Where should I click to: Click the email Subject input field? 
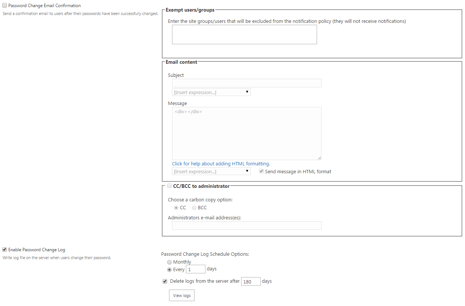[x=246, y=83]
